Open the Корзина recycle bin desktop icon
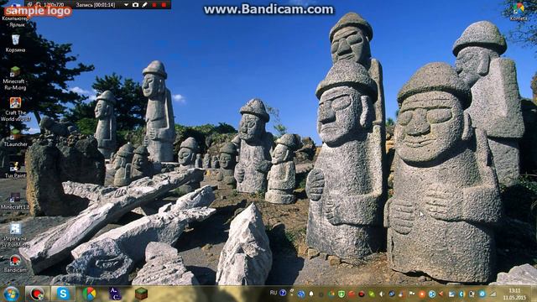The height and width of the screenshot is (302, 537). click(15, 43)
